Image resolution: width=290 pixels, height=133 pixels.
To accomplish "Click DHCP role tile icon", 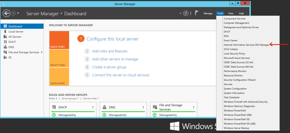I will (x=54, y=107).
